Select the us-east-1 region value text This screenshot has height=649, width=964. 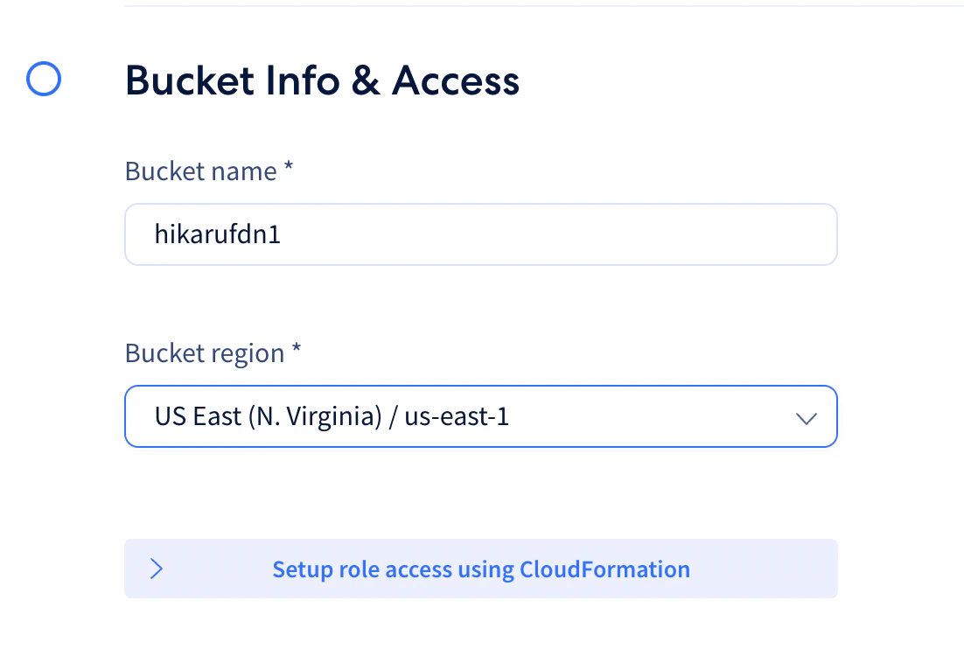point(332,416)
